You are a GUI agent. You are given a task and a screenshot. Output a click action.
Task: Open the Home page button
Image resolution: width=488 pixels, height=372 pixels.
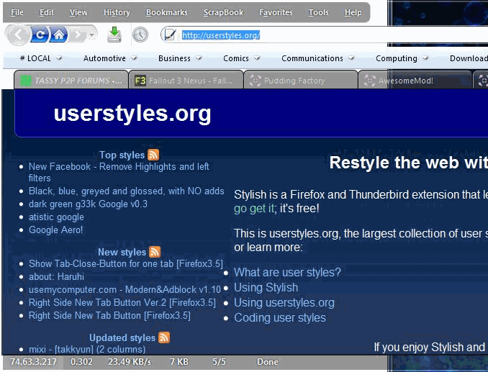[58, 35]
